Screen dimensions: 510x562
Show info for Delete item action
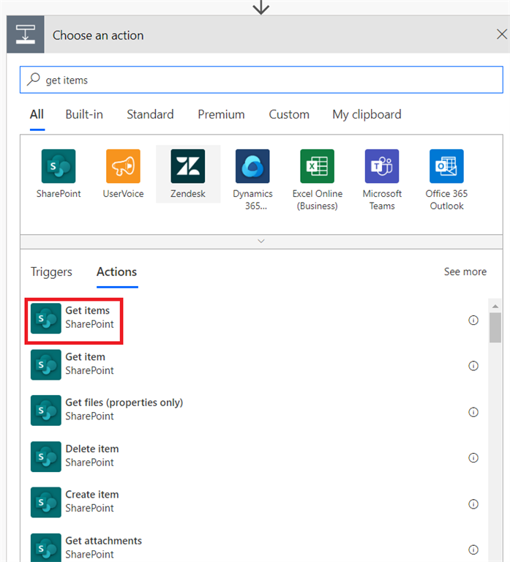[x=473, y=457]
